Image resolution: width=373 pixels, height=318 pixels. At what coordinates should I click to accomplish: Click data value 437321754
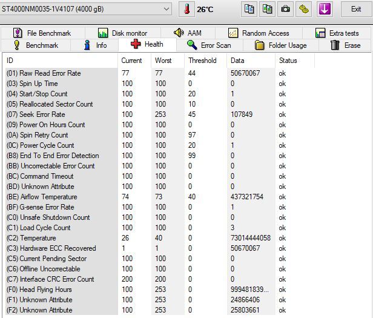click(x=247, y=197)
